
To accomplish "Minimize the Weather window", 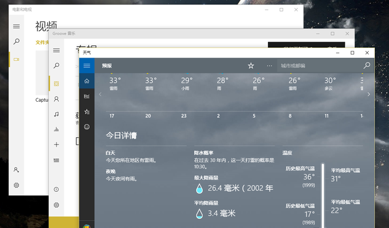I will tap(337, 53).
